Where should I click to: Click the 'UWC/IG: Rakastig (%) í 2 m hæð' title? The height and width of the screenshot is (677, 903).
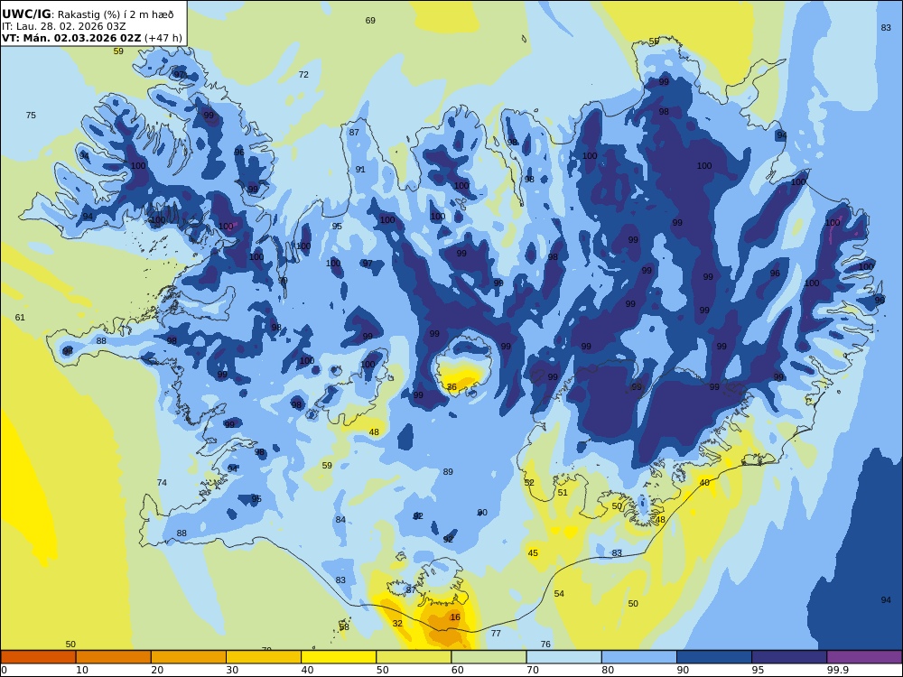(88, 14)
